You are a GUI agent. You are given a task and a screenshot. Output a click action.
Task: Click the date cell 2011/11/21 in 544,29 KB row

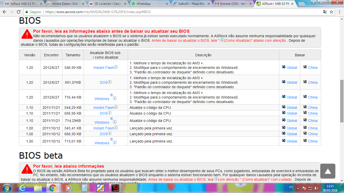point(51,108)
